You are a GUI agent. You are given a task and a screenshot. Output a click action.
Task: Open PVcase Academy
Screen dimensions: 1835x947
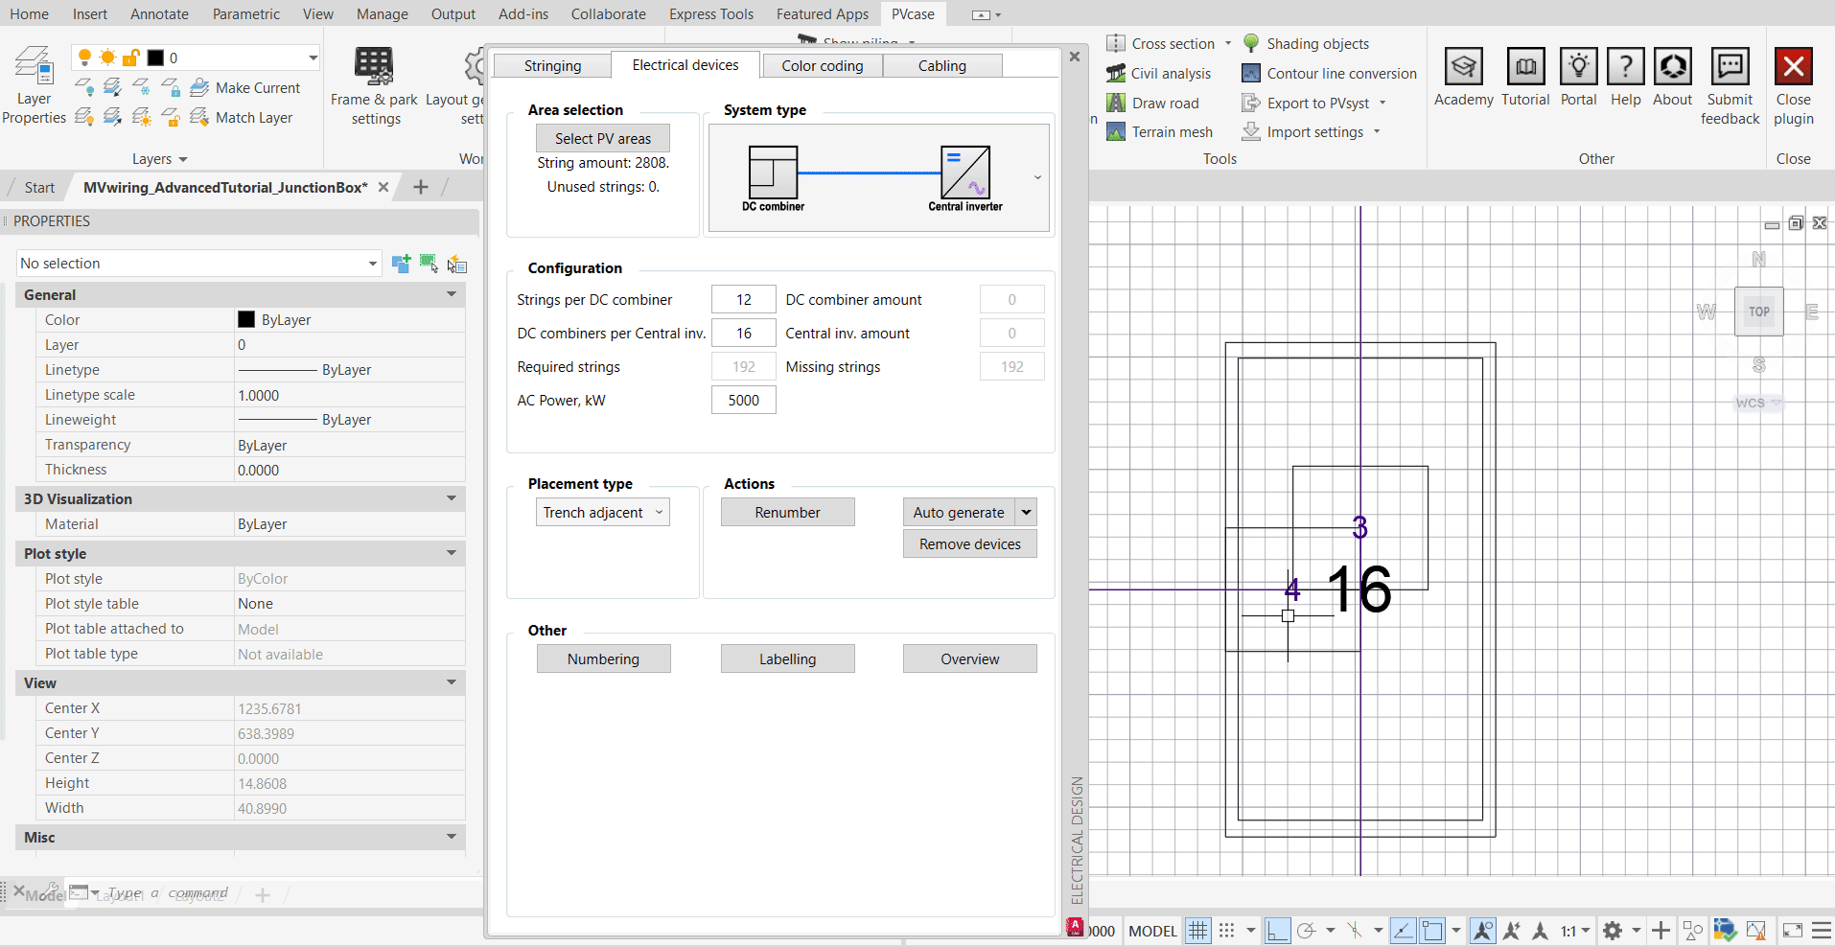[x=1463, y=77]
